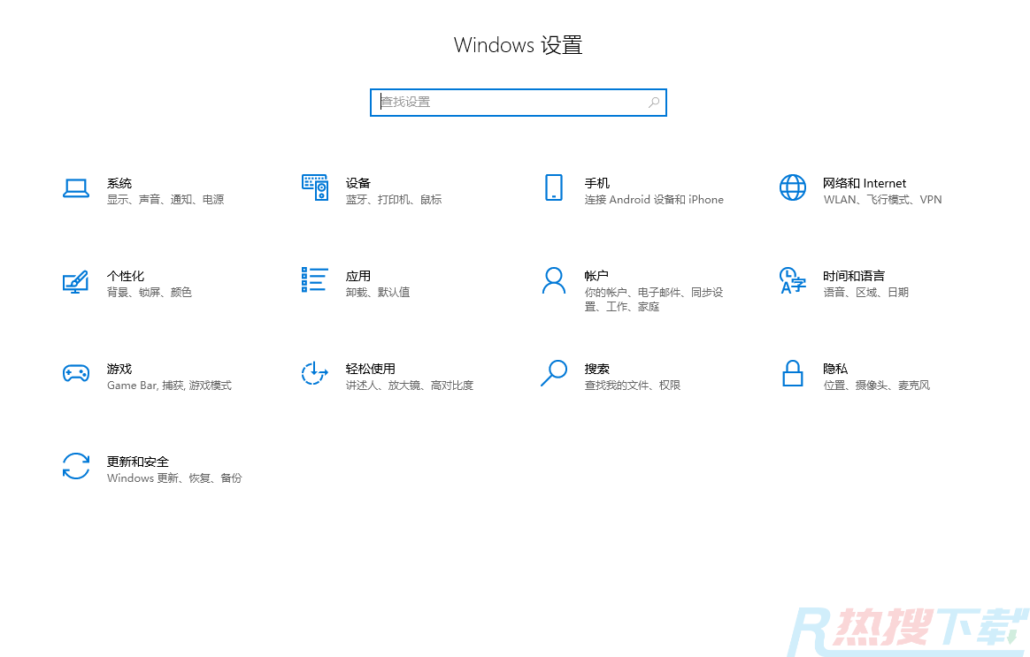Open the 网络和 Internet title

pos(865,183)
